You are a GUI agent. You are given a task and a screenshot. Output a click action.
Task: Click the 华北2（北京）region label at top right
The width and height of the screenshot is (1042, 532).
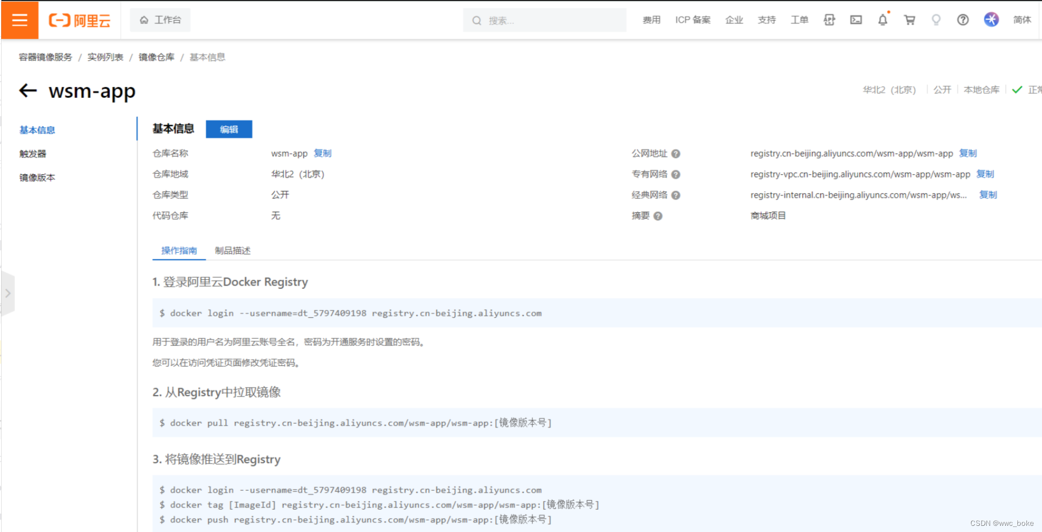point(889,90)
